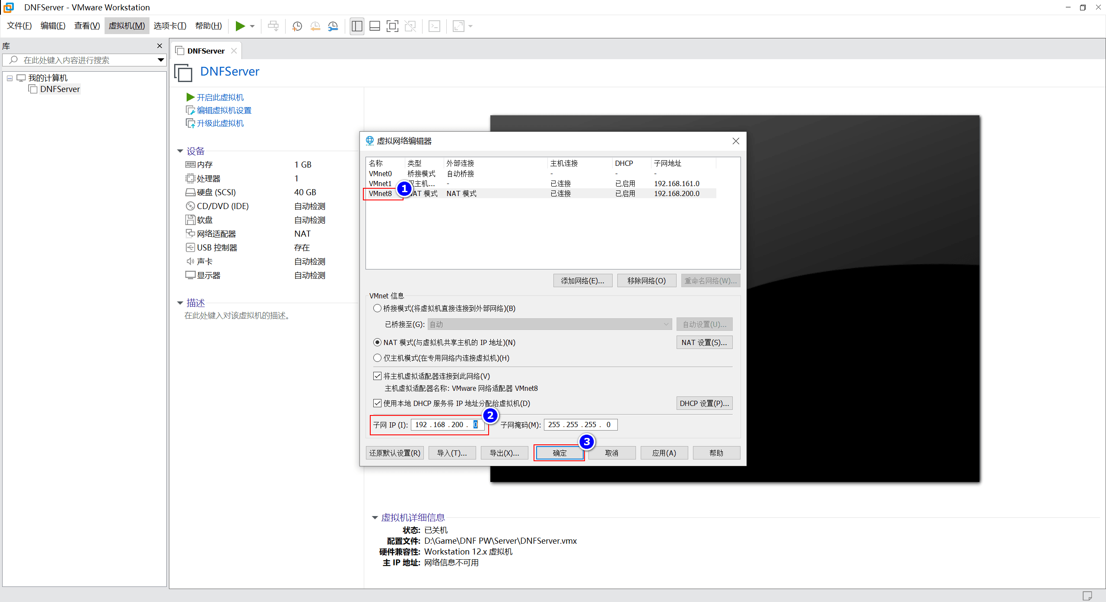This screenshot has width=1106, height=602.
Task: Open the 帮助(H) menu
Action: (x=209, y=26)
